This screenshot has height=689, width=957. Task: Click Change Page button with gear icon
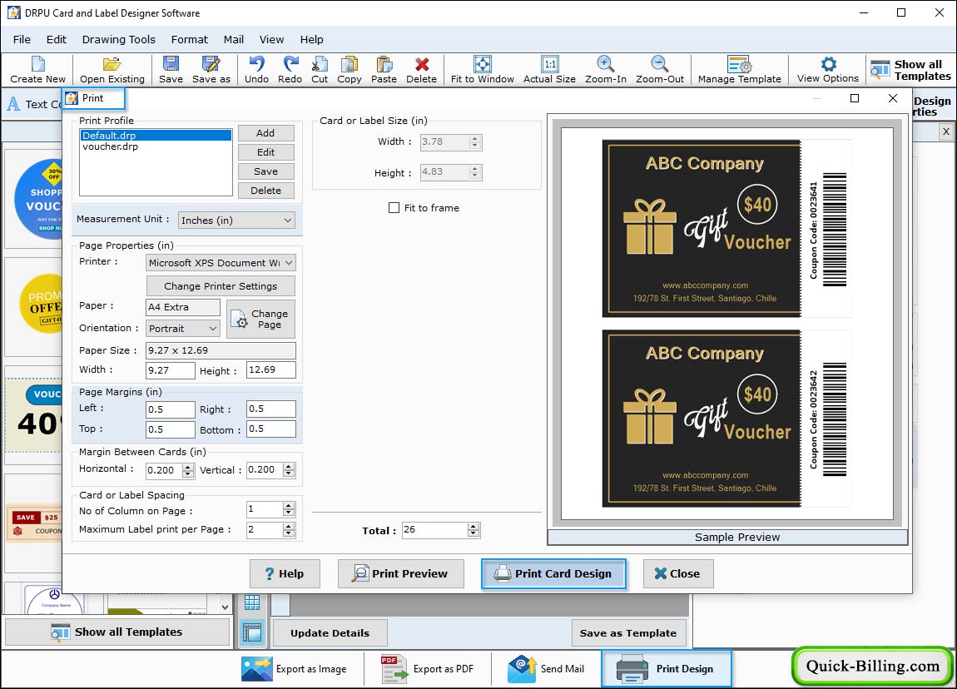coord(260,320)
